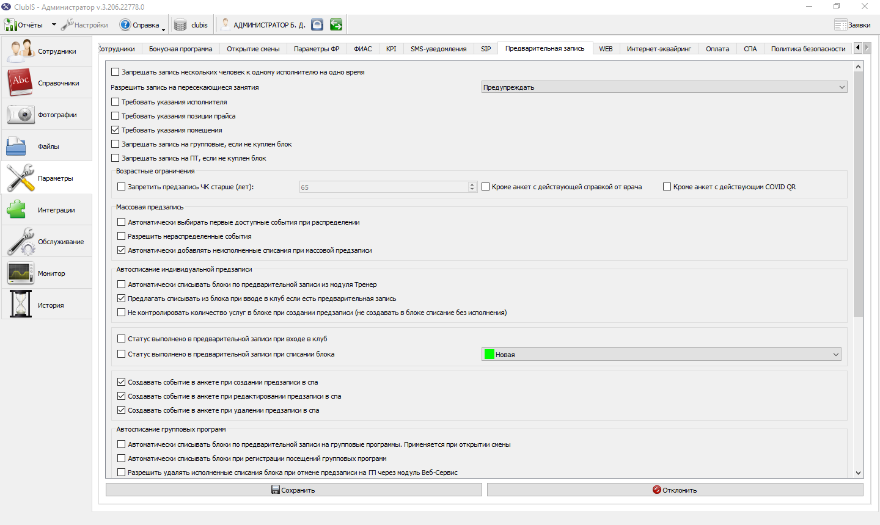
Task: Open the Фотографии camera icon
Action: pos(20,115)
